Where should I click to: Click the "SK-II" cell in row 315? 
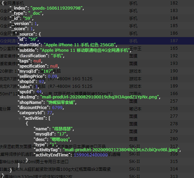pos(135,162)
